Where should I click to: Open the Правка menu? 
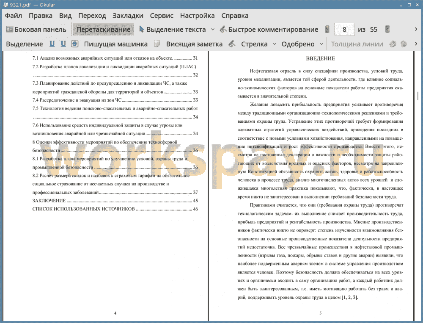41,16
